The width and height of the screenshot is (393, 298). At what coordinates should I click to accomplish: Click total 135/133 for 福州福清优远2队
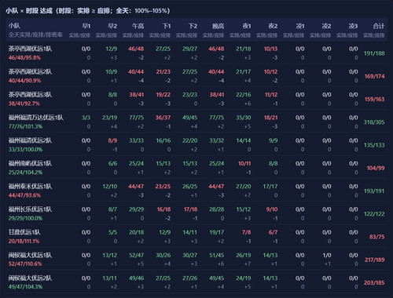tap(374, 145)
